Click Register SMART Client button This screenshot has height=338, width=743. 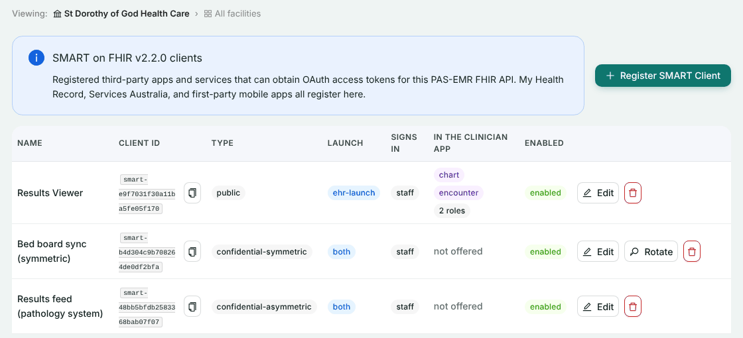663,76
